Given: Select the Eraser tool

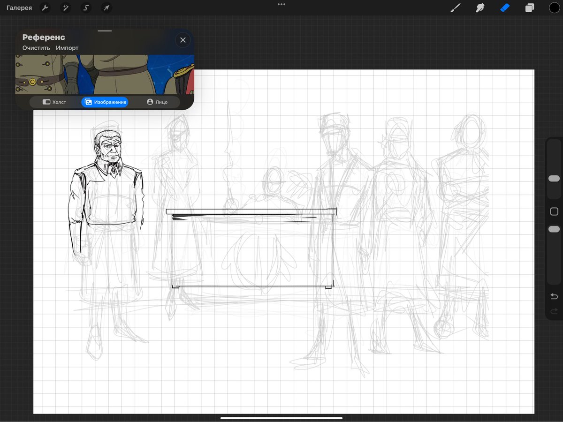Looking at the screenshot, I should click(505, 8).
